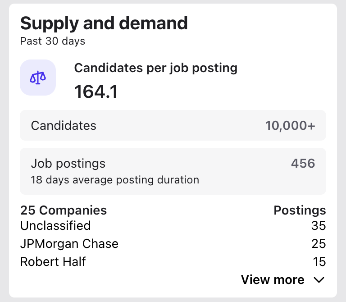This screenshot has height=302, width=346.
Task: Click the Unclassified company entry
Action: click(55, 225)
